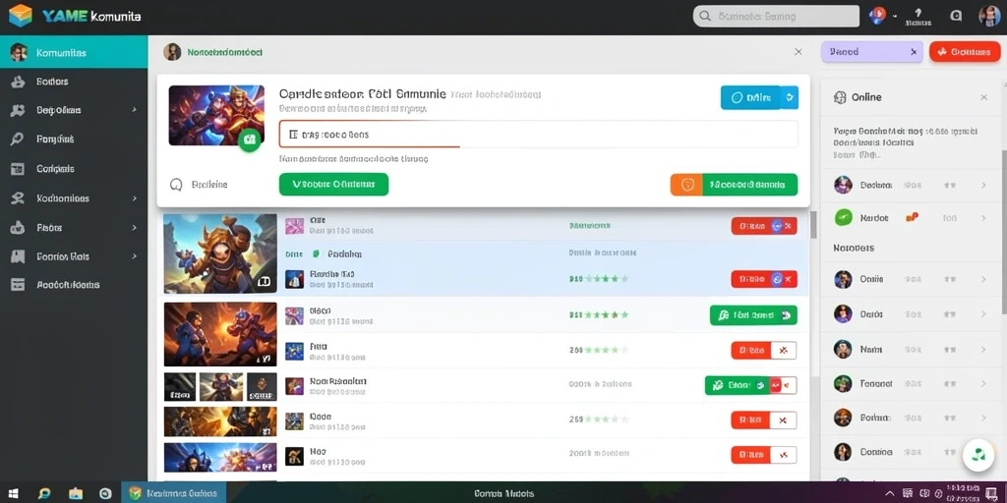This screenshot has width=1007, height=503.
Task: Expand the chevron on the Nardot user row
Action: click(983, 218)
